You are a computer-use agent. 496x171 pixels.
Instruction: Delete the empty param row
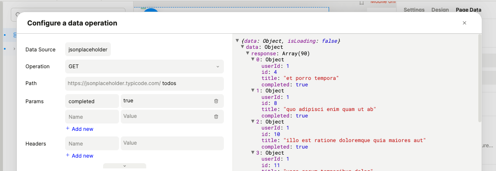click(216, 117)
